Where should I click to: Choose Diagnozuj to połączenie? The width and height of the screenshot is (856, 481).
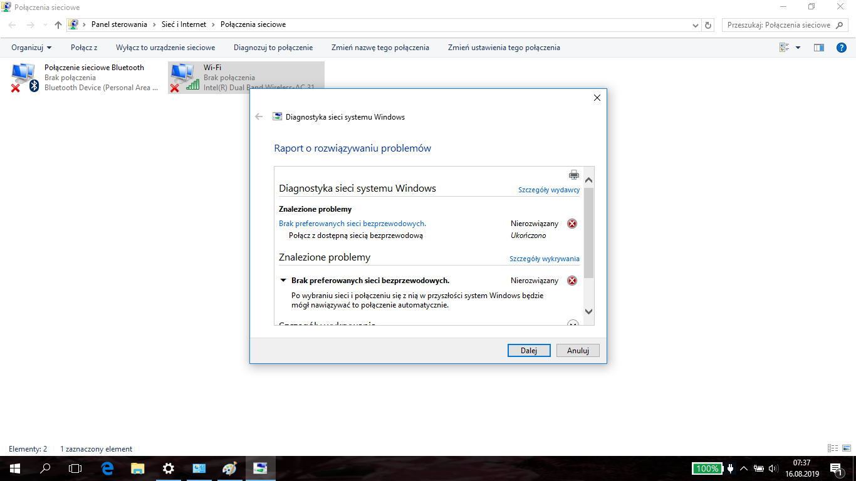273,48
